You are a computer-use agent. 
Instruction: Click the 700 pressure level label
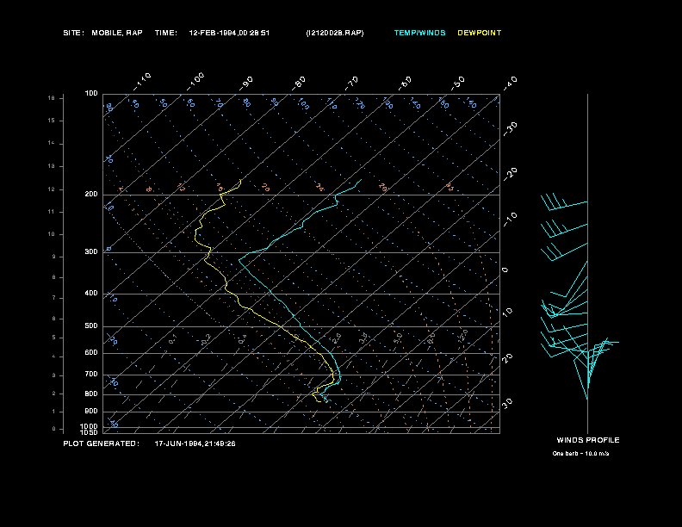point(91,375)
